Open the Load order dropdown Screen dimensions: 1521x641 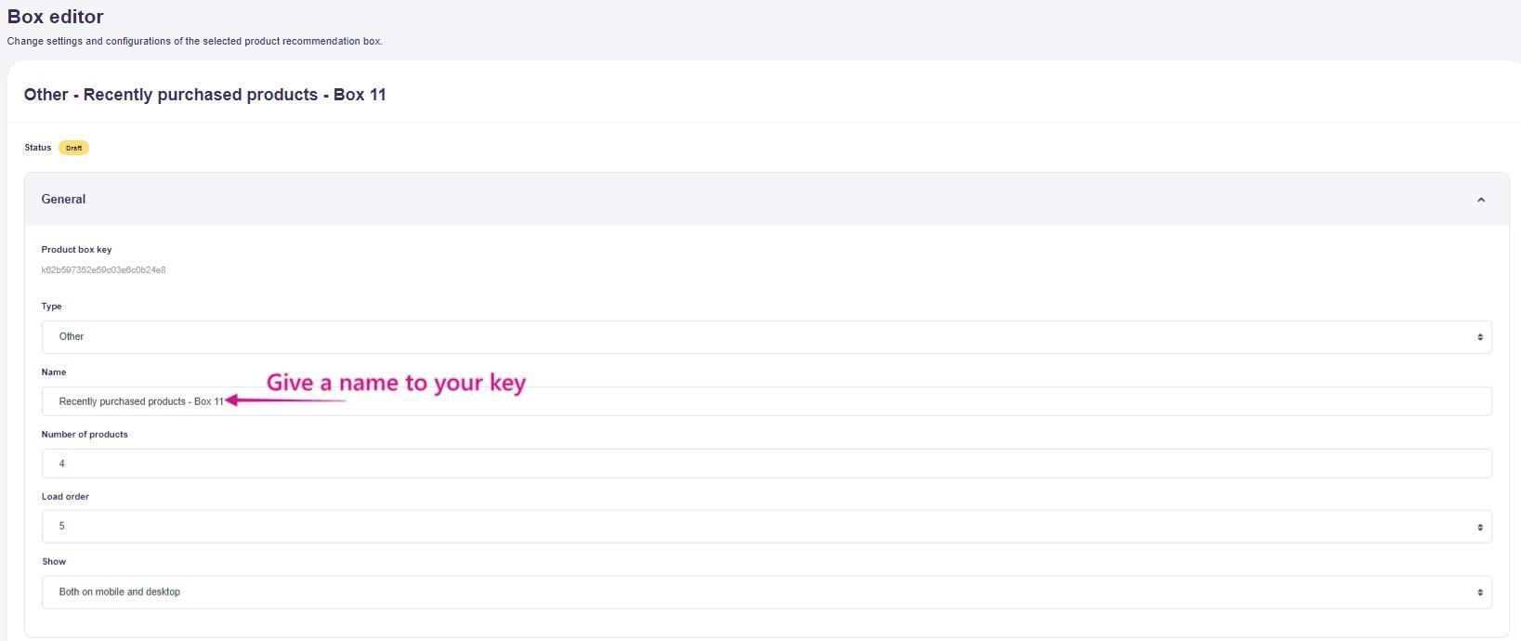[x=766, y=527]
